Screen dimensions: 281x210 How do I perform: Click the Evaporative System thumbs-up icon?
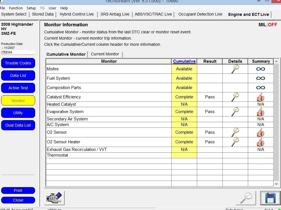coord(261,112)
